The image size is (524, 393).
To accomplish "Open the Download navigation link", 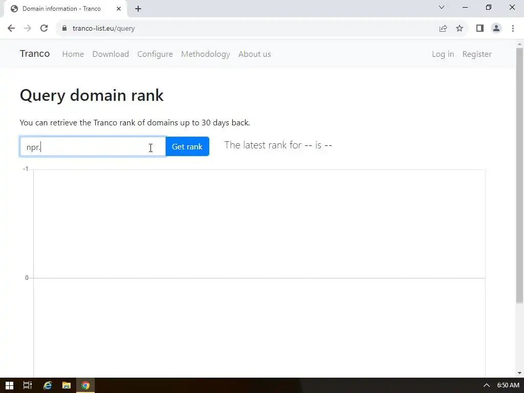I will [111, 54].
